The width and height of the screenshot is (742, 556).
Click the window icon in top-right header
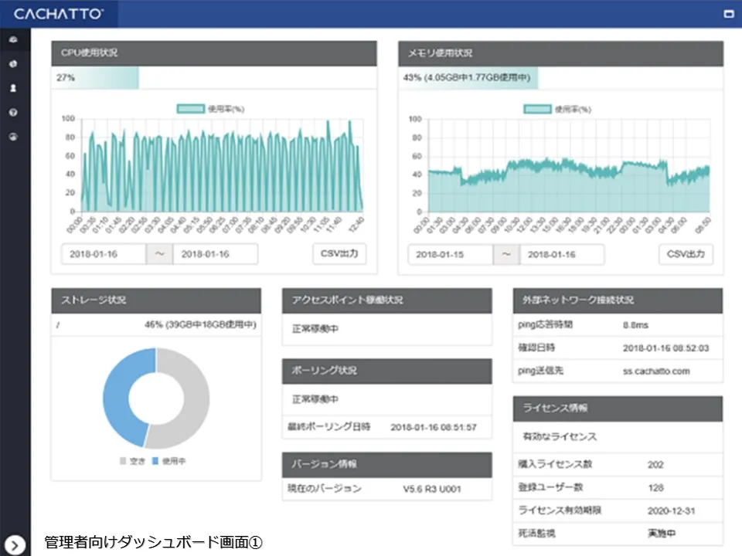coord(728,14)
